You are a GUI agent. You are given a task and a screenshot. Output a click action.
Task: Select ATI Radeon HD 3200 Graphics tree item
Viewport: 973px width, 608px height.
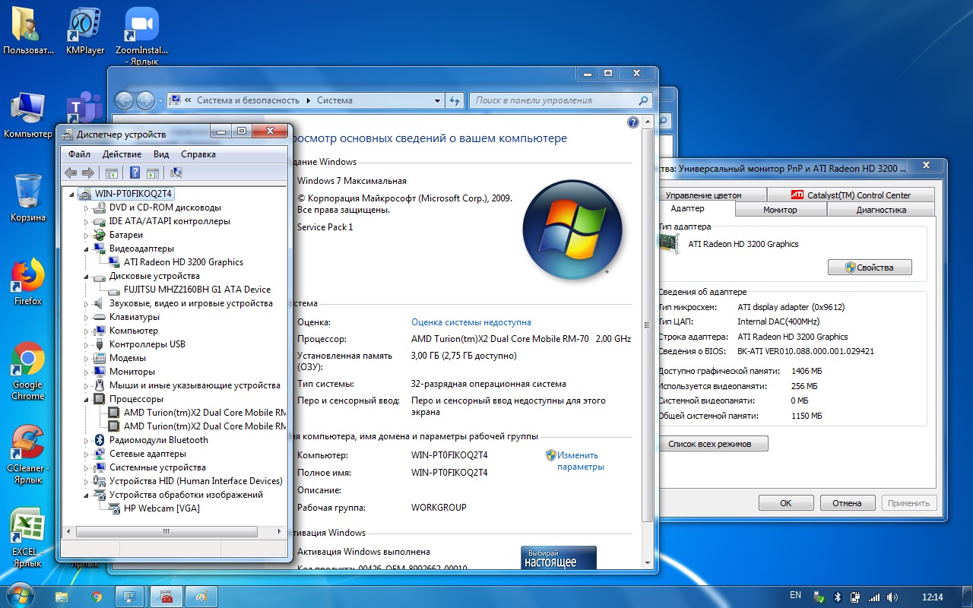[x=183, y=262]
